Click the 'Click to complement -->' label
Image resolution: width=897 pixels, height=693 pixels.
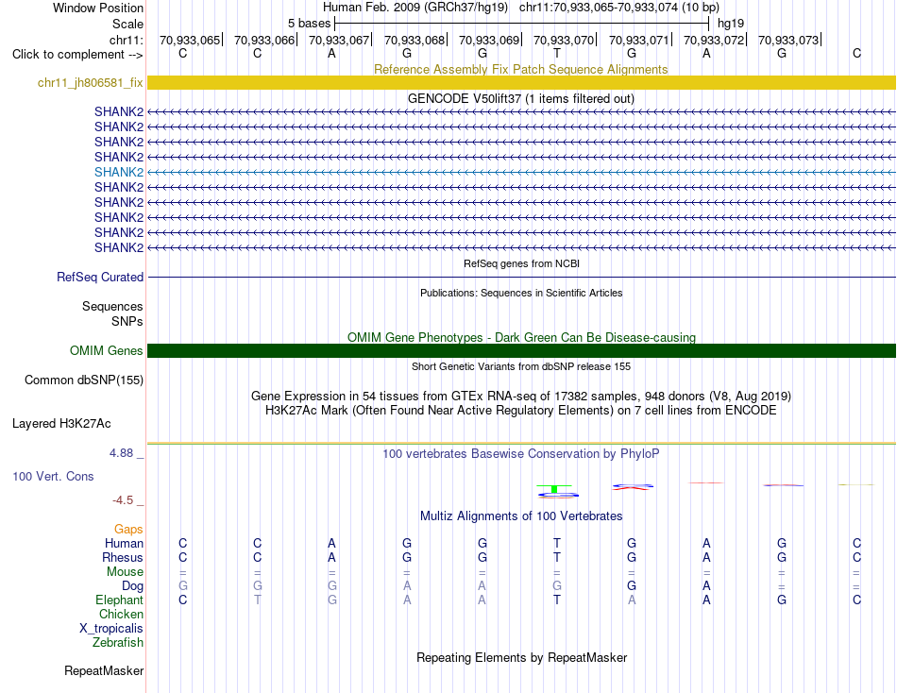[x=77, y=55]
